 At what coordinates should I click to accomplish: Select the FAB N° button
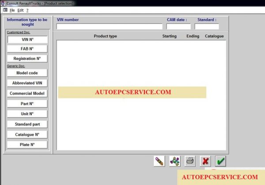(x=27, y=49)
